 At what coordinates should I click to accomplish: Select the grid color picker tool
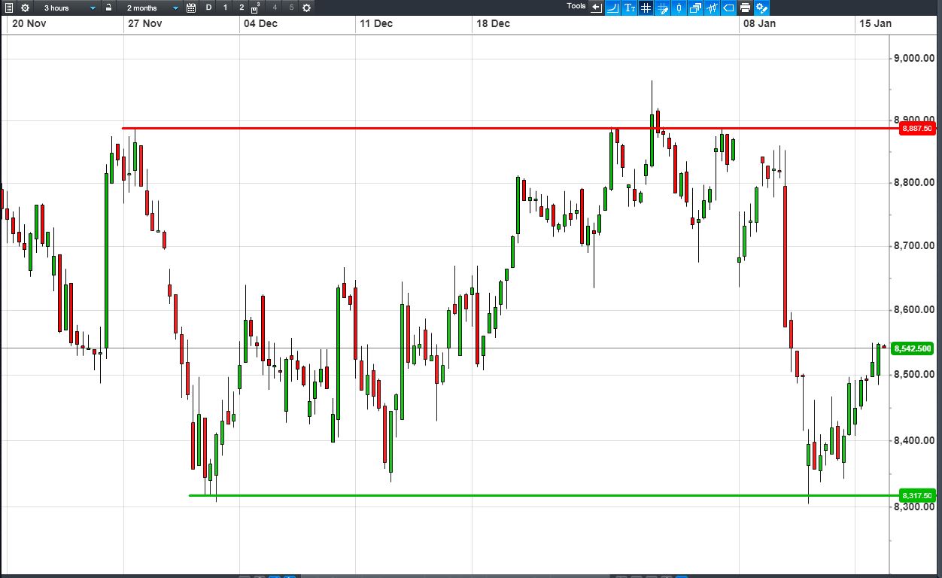(663, 8)
